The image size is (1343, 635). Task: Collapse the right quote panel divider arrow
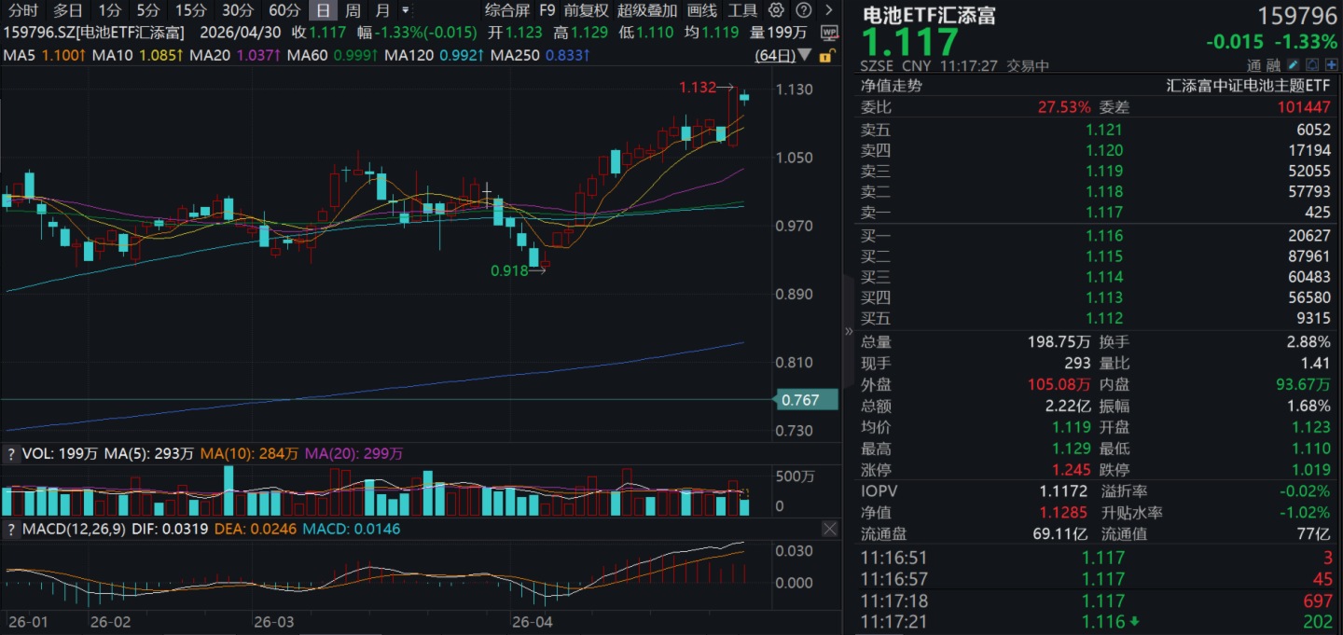[x=848, y=331]
